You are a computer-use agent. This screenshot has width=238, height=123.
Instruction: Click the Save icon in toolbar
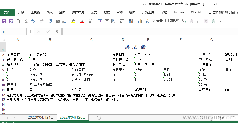(4, 21)
